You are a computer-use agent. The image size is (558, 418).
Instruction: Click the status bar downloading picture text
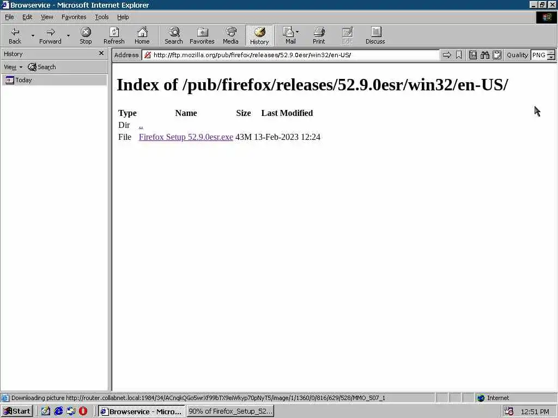198,398
